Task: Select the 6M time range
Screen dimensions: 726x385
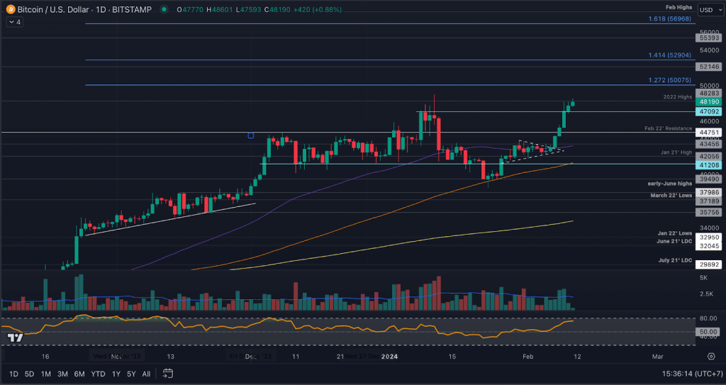Action: [x=79, y=374]
